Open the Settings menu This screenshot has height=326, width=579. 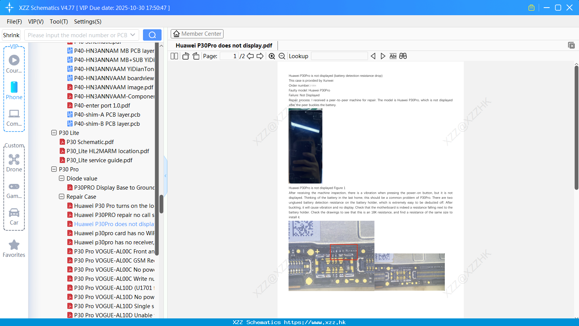(x=88, y=22)
